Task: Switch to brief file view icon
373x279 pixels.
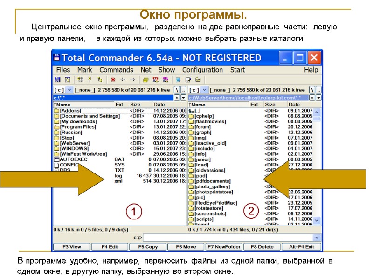Action: (80, 80)
